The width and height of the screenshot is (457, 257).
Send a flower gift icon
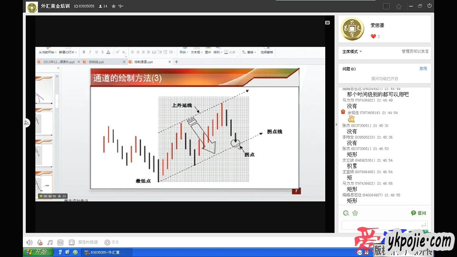point(355,213)
